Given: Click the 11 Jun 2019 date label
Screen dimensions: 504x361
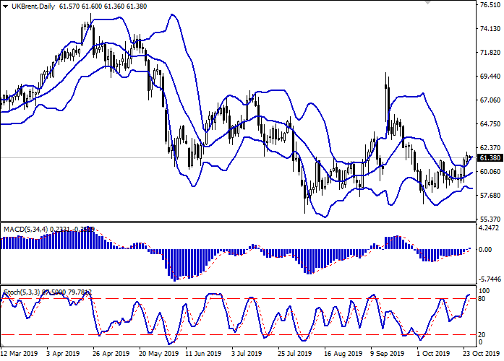Looking at the screenshot, I should coord(199,355).
